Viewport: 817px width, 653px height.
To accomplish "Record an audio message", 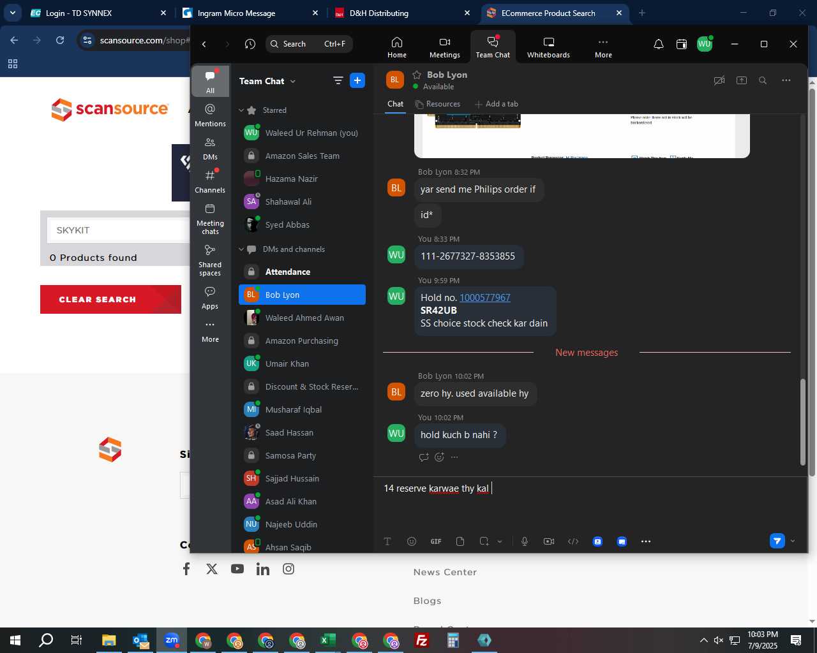I will (x=525, y=541).
